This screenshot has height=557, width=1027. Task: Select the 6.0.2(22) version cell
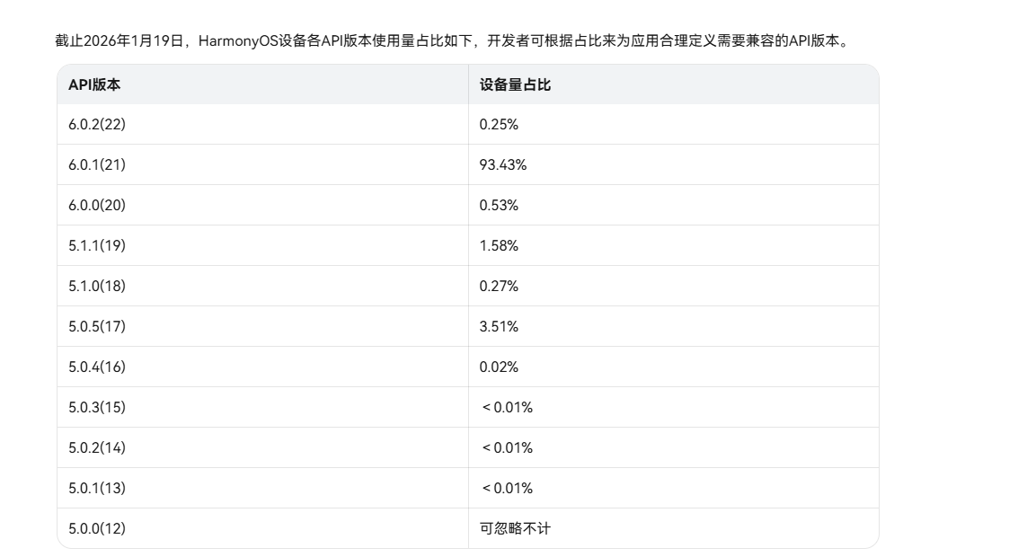[97, 125]
